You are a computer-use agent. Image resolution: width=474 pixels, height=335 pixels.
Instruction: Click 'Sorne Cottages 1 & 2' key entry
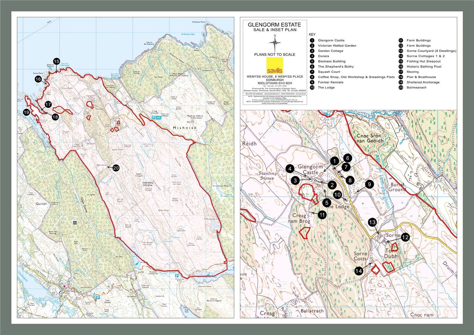click(x=426, y=56)
